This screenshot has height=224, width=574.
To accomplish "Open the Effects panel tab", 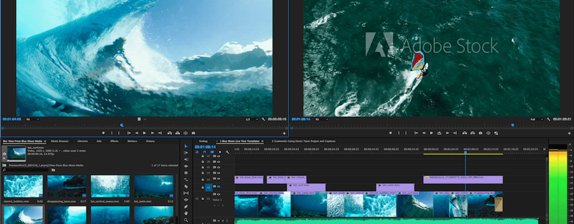I will [114, 141].
